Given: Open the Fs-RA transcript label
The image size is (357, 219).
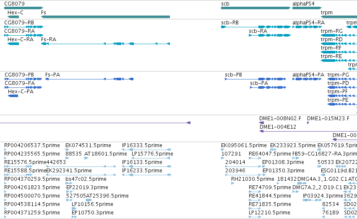Looking at the screenshot, I should point(49,40).
